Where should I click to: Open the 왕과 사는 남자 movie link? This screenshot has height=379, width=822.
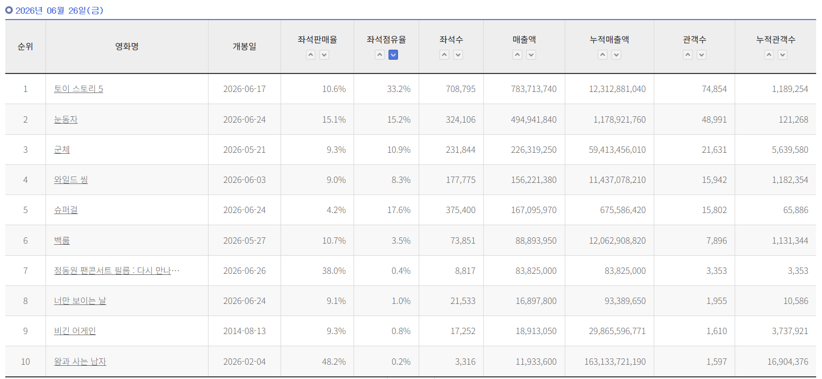tap(80, 362)
